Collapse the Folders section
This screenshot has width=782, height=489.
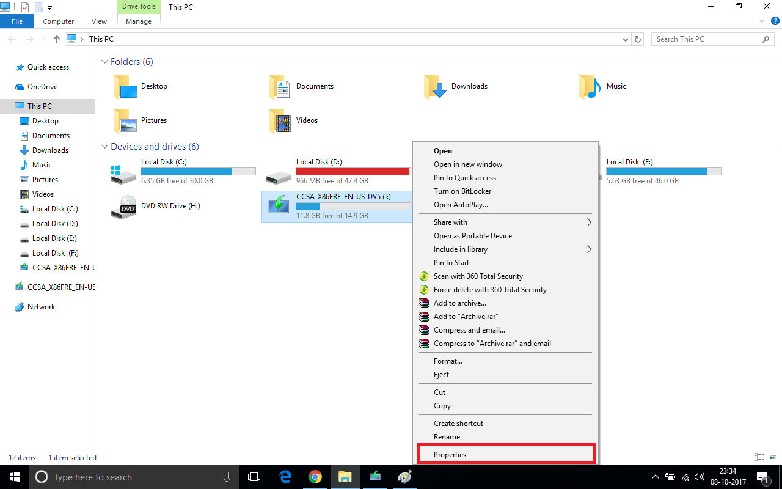click(x=104, y=61)
